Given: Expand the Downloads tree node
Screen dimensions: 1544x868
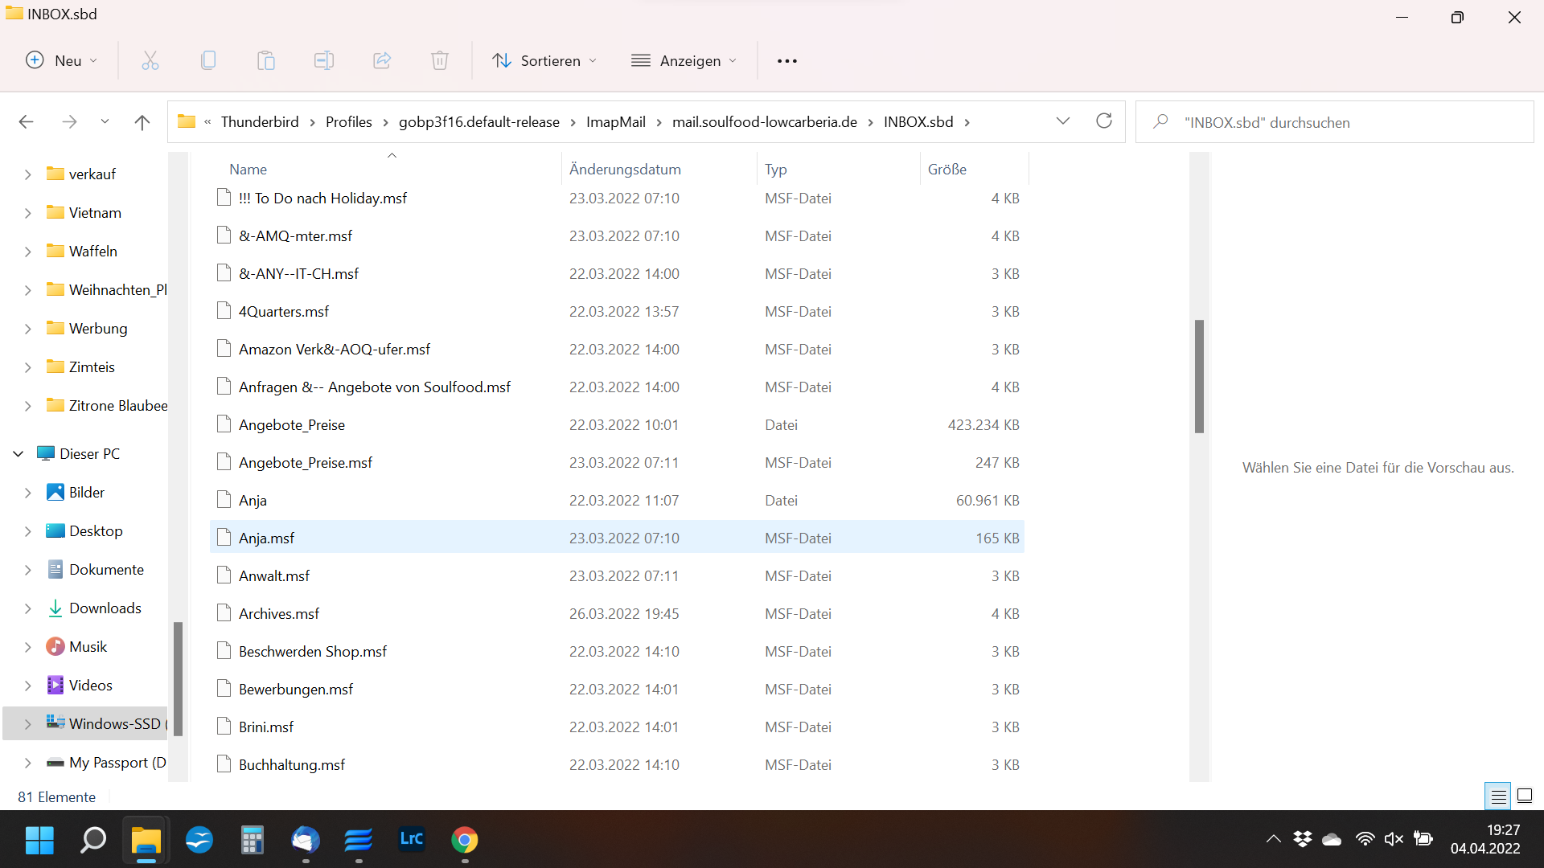Looking at the screenshot, I should 28,608.
